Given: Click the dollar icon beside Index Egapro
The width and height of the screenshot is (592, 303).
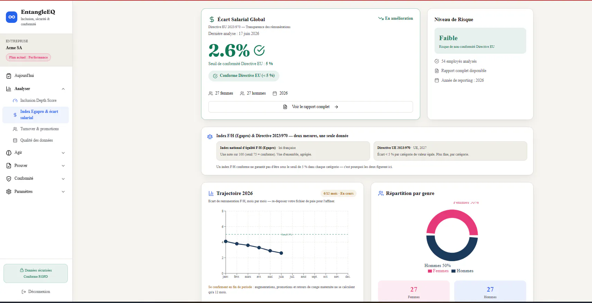Looking at the screenshot, I should [15, 115].
